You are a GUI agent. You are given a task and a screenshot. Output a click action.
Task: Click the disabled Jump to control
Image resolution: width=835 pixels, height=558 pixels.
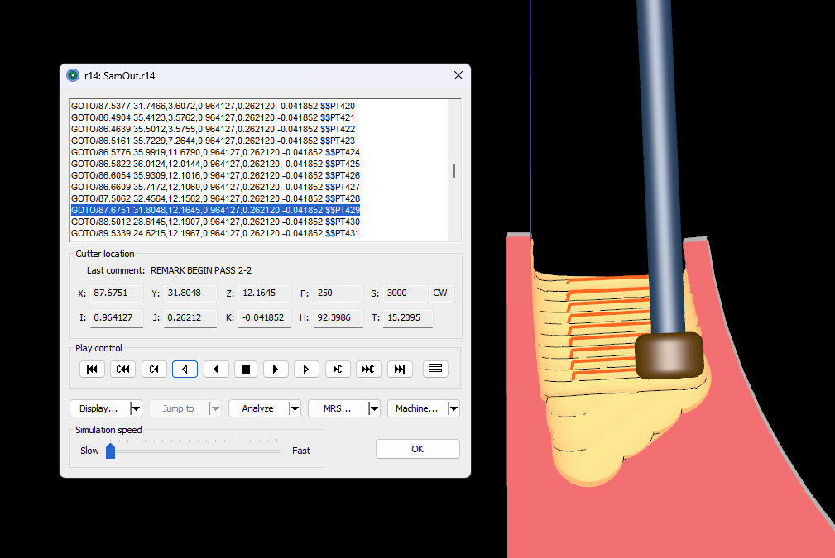pos(184,408)
